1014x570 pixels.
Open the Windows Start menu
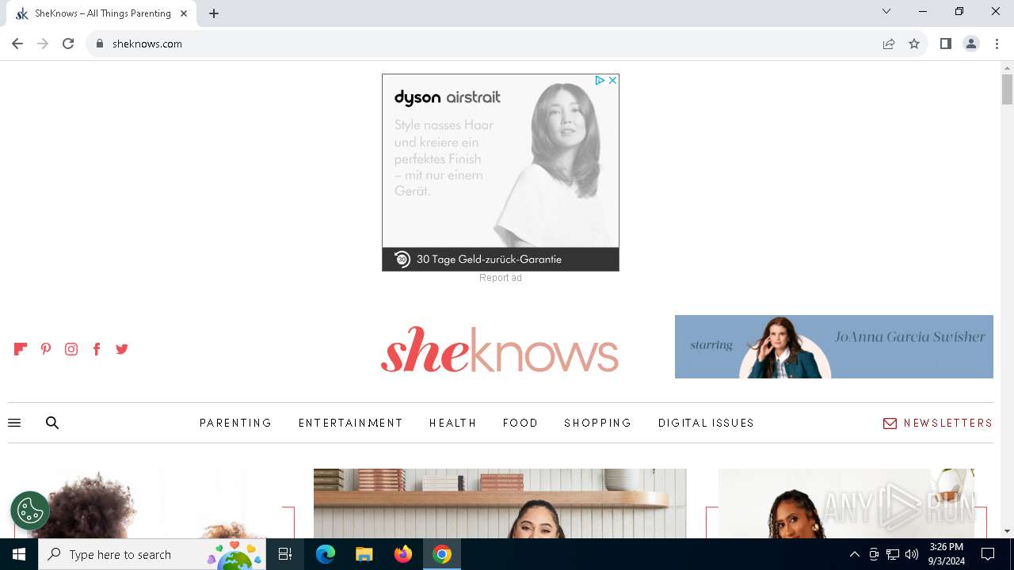tap(19, 554)
